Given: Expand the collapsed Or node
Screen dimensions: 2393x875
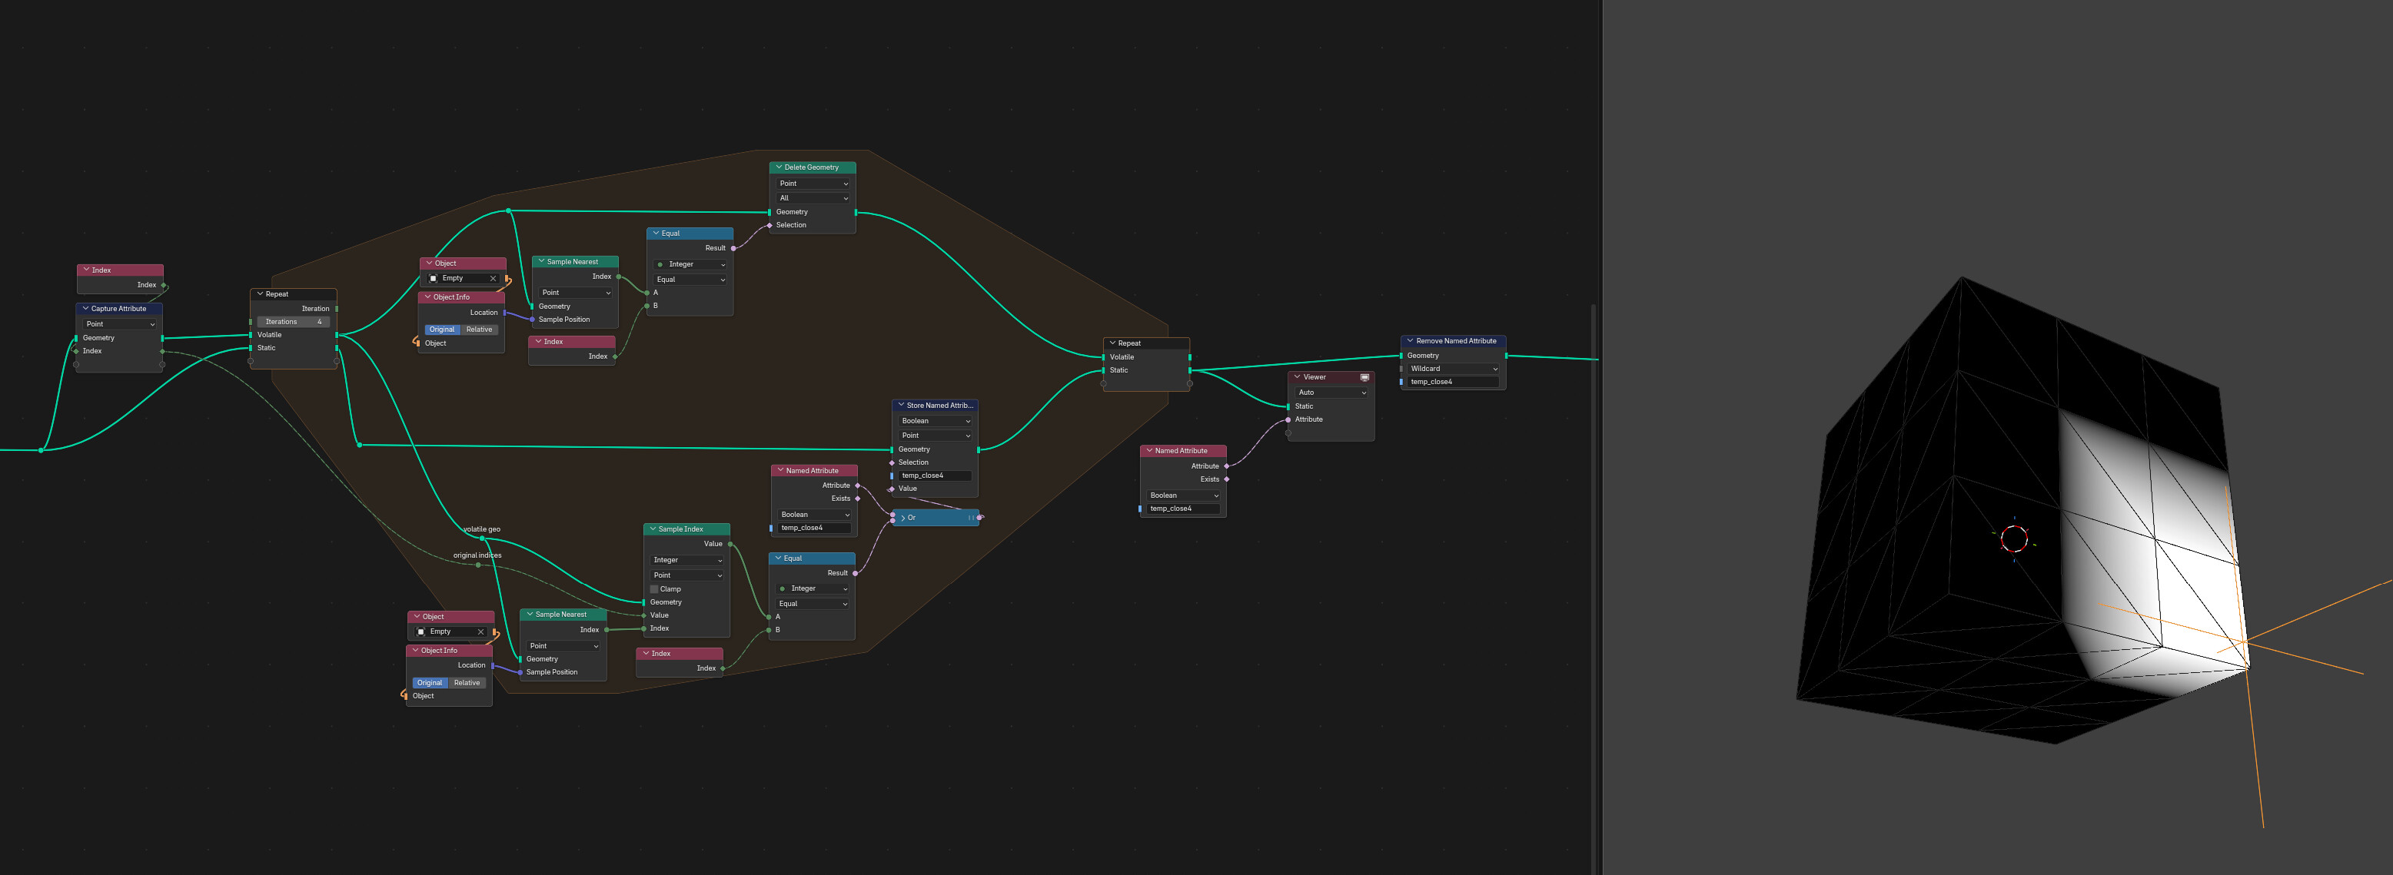Looking at the screenshot, I should 902,518.
